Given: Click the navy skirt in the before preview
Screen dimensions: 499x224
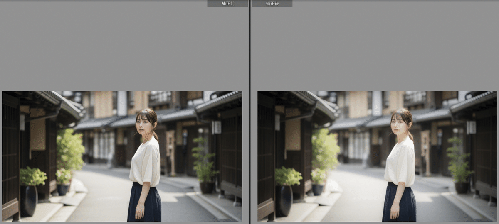Looking at the screenshot, I should (144, 203).
